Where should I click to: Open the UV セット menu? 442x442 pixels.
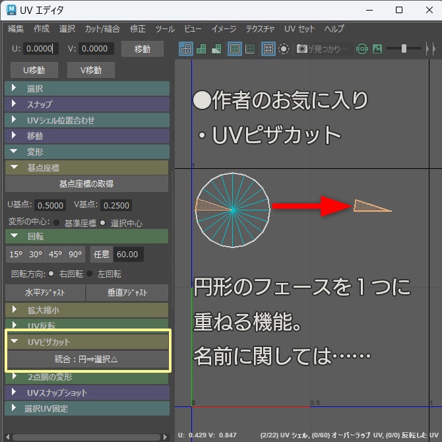pos(300,28)
